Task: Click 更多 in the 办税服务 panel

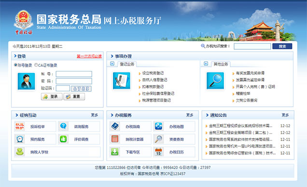Action: (x=190, y=115)
